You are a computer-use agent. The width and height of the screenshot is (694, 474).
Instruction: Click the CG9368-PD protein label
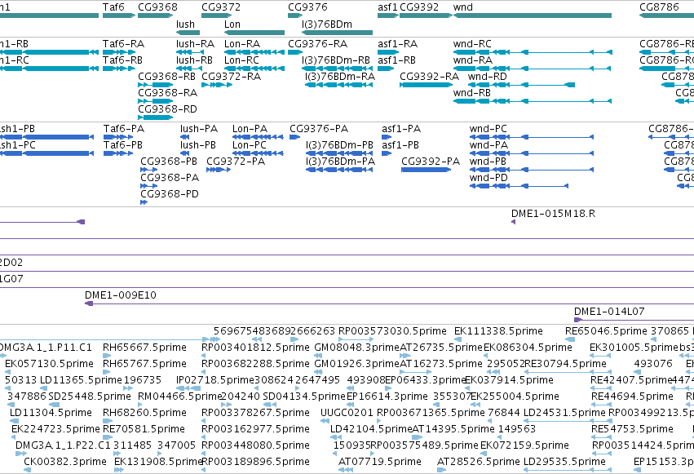170,194
